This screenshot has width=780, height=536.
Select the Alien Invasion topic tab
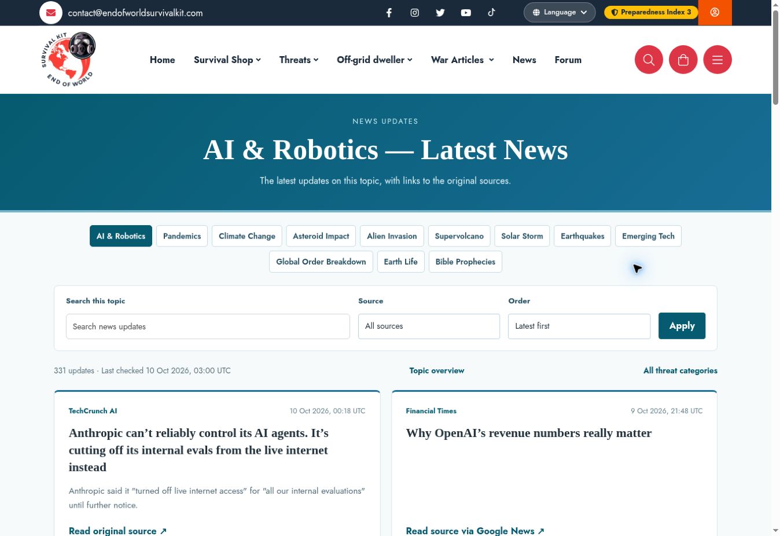point(392,236)
